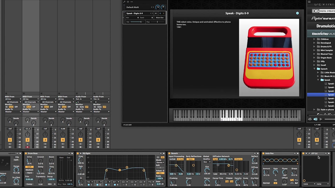Enable EQ Eight band 5 checkbox
Viewport: 335px width, 188px height.
click(123, 185)
